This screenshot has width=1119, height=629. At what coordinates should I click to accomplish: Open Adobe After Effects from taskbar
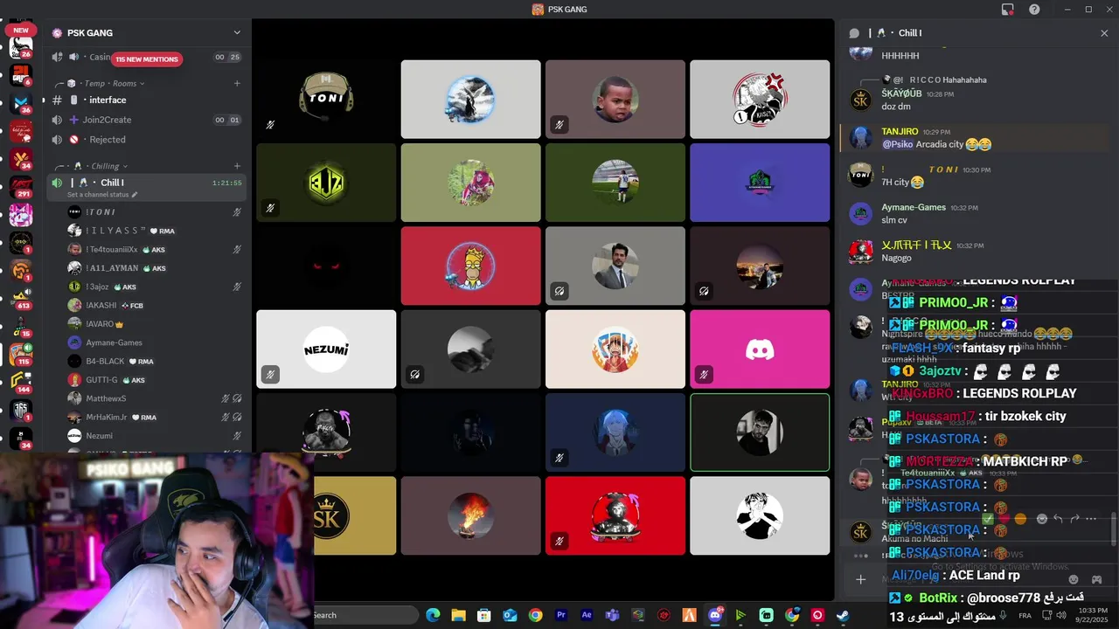(x=587, y=615)
